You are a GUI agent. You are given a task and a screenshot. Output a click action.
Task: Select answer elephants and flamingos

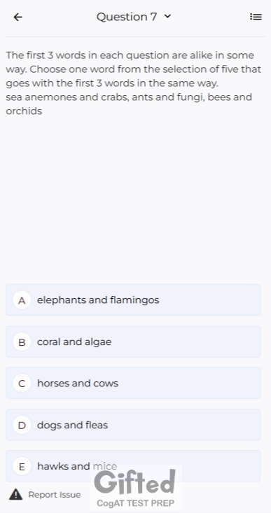pos(133,300)
